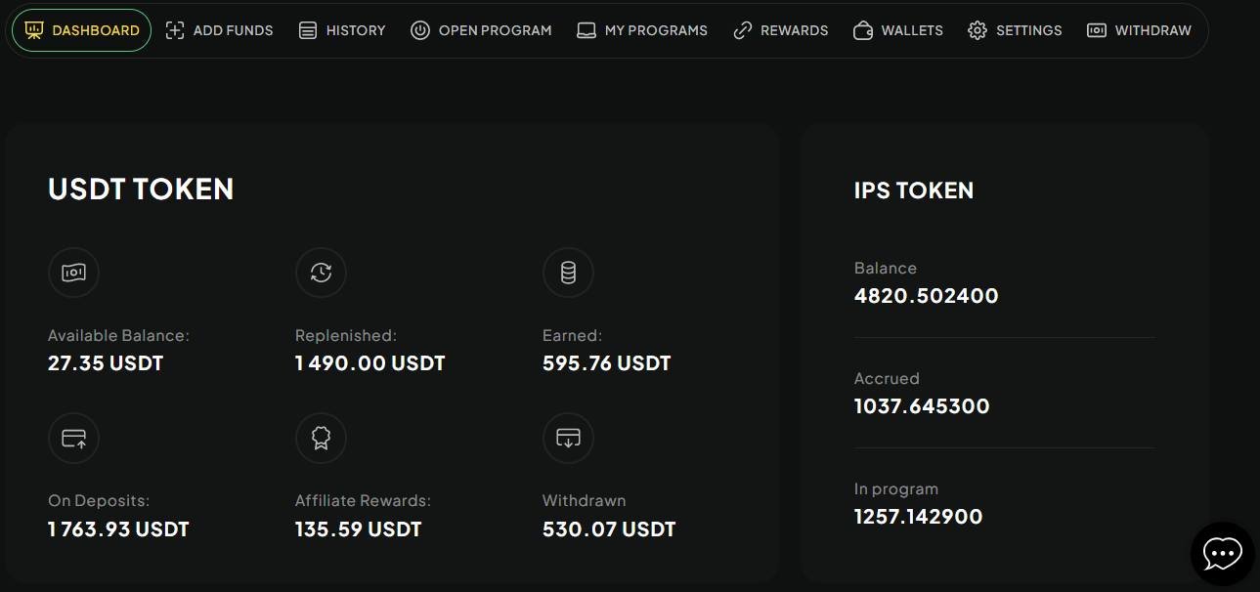Click the Earned coins stack icon

(x=568, y=274)
